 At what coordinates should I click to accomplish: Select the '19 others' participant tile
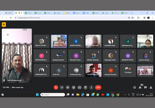click(x=128, y=70)
